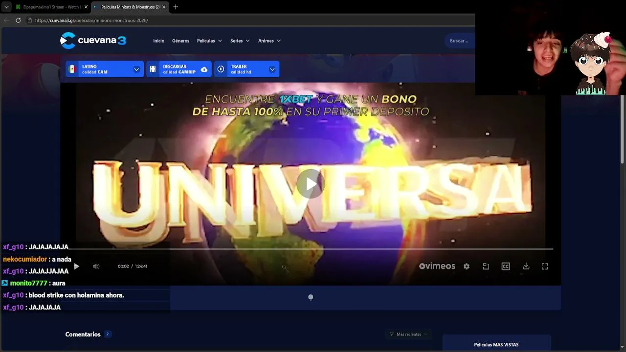The width and height of the screenshot is (626, 352).
Task: Mute the video with the speaker icon
Action: coord(96,266)
